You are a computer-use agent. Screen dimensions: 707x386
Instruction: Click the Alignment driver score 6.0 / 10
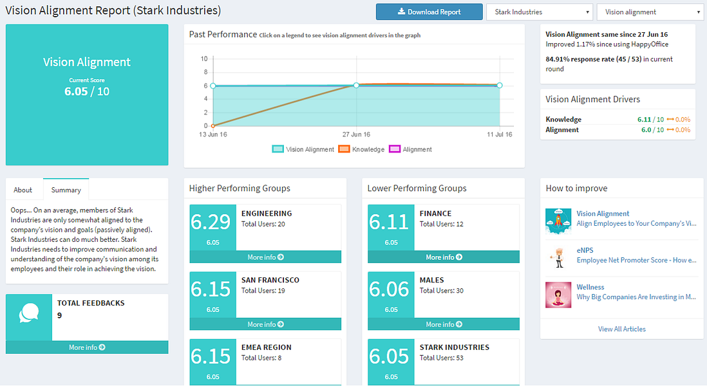coord(652,130)
